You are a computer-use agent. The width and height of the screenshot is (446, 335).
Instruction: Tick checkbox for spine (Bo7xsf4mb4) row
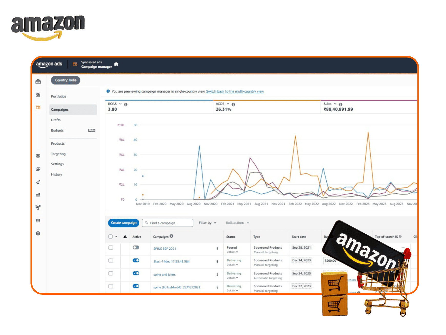pyautogui.click(x=111, y=286)
